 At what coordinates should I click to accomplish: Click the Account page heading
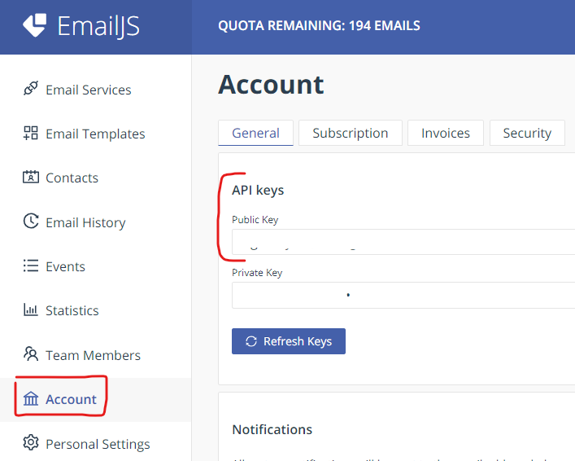point(271,85)
